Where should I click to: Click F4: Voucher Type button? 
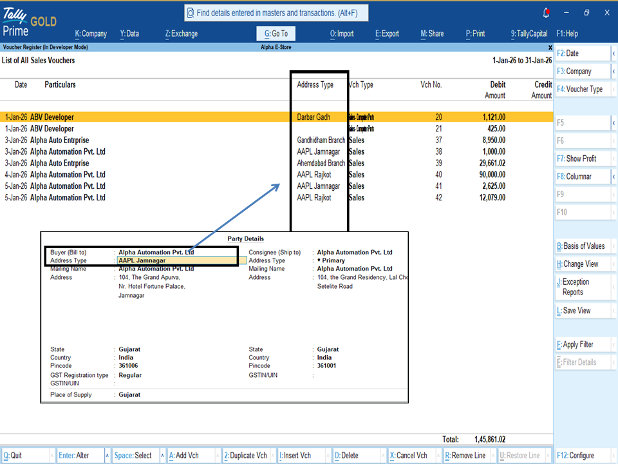point(583,89)
